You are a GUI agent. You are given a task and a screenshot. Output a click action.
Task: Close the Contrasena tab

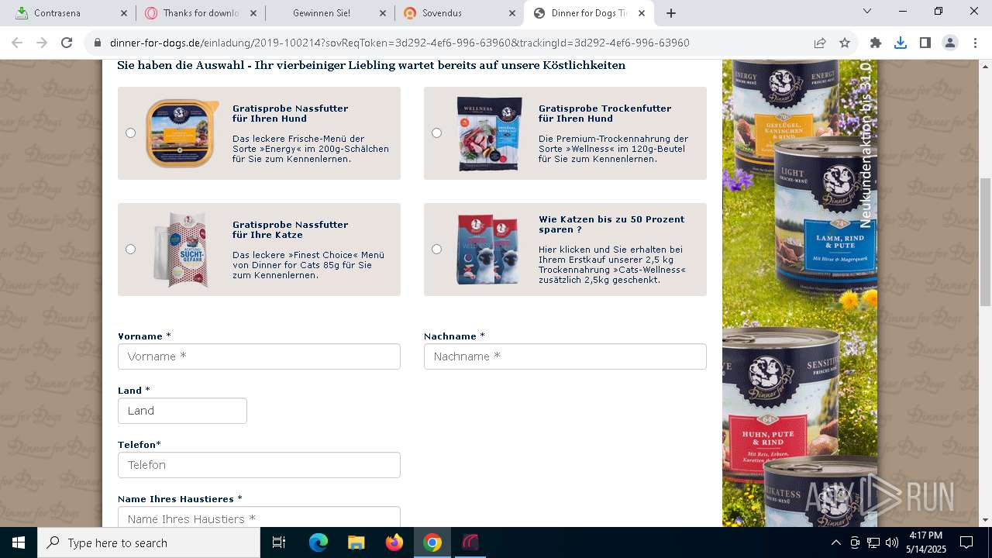125,13
